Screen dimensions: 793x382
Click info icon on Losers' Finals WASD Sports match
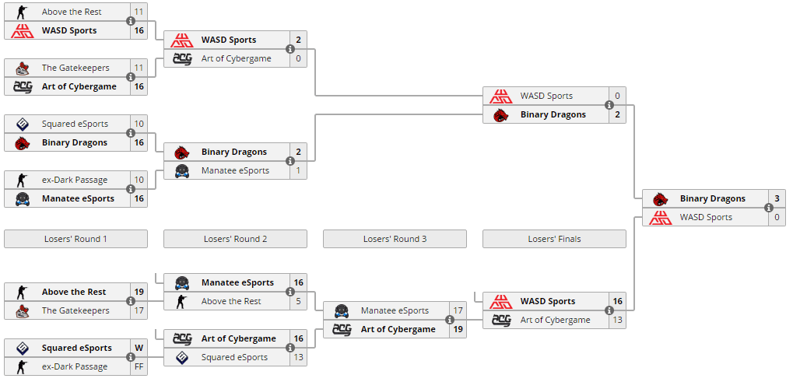(609, 310)
